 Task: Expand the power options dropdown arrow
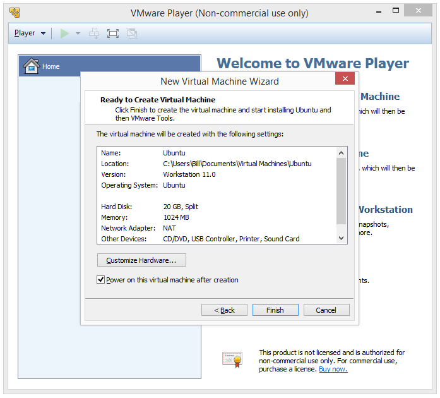click(x=78, y=33)
